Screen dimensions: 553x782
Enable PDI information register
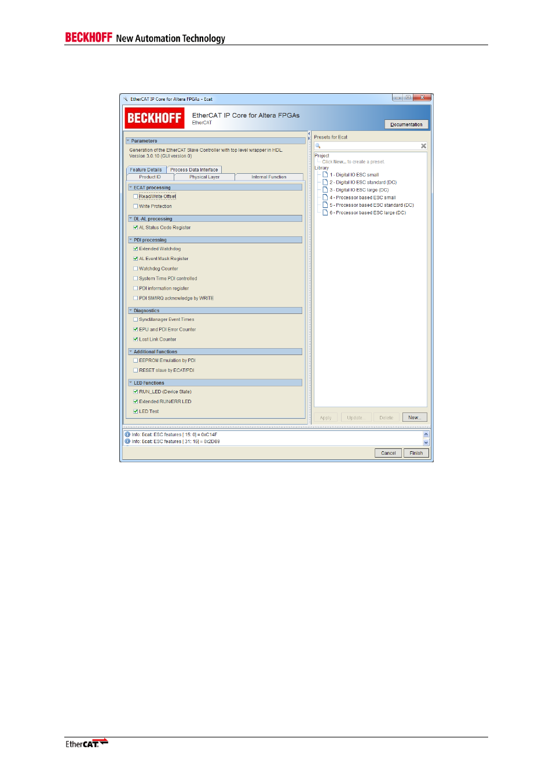[x=135, y=288]
